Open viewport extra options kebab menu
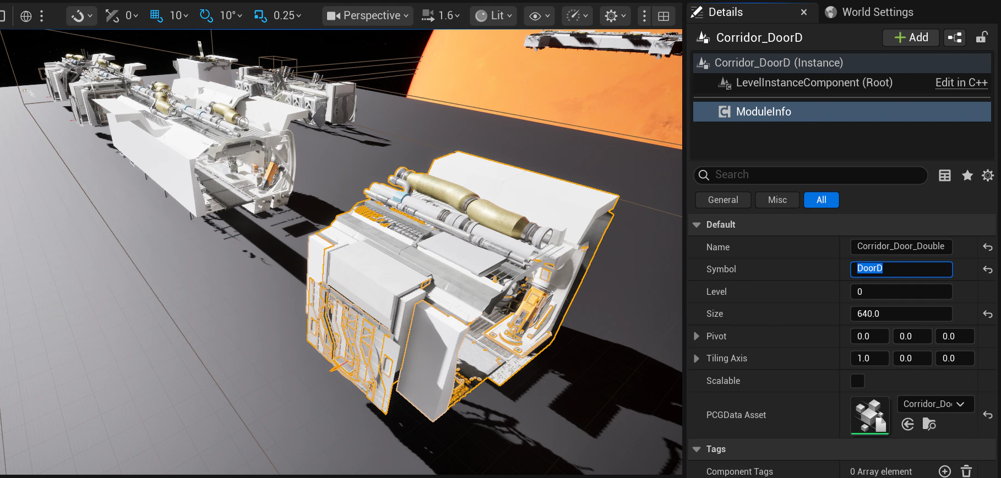This screenshot has width=1001, height=478. coord(644,16)
